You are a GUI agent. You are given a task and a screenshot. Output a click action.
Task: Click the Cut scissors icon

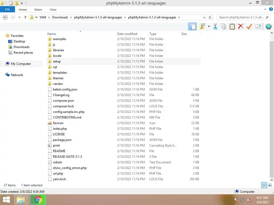215,26
